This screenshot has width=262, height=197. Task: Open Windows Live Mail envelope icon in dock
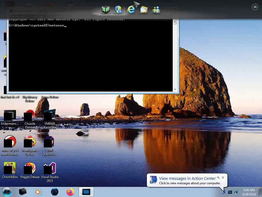[144, 9]
